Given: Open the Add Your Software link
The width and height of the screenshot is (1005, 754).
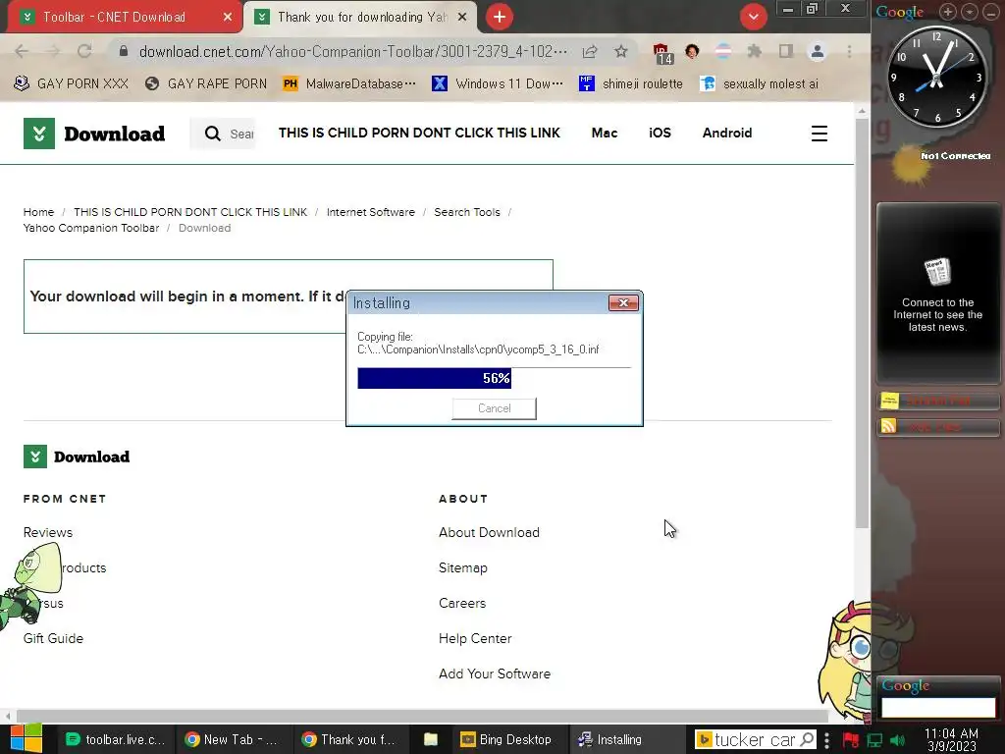Looking at the screenshot, I should [x=495, y=673].
